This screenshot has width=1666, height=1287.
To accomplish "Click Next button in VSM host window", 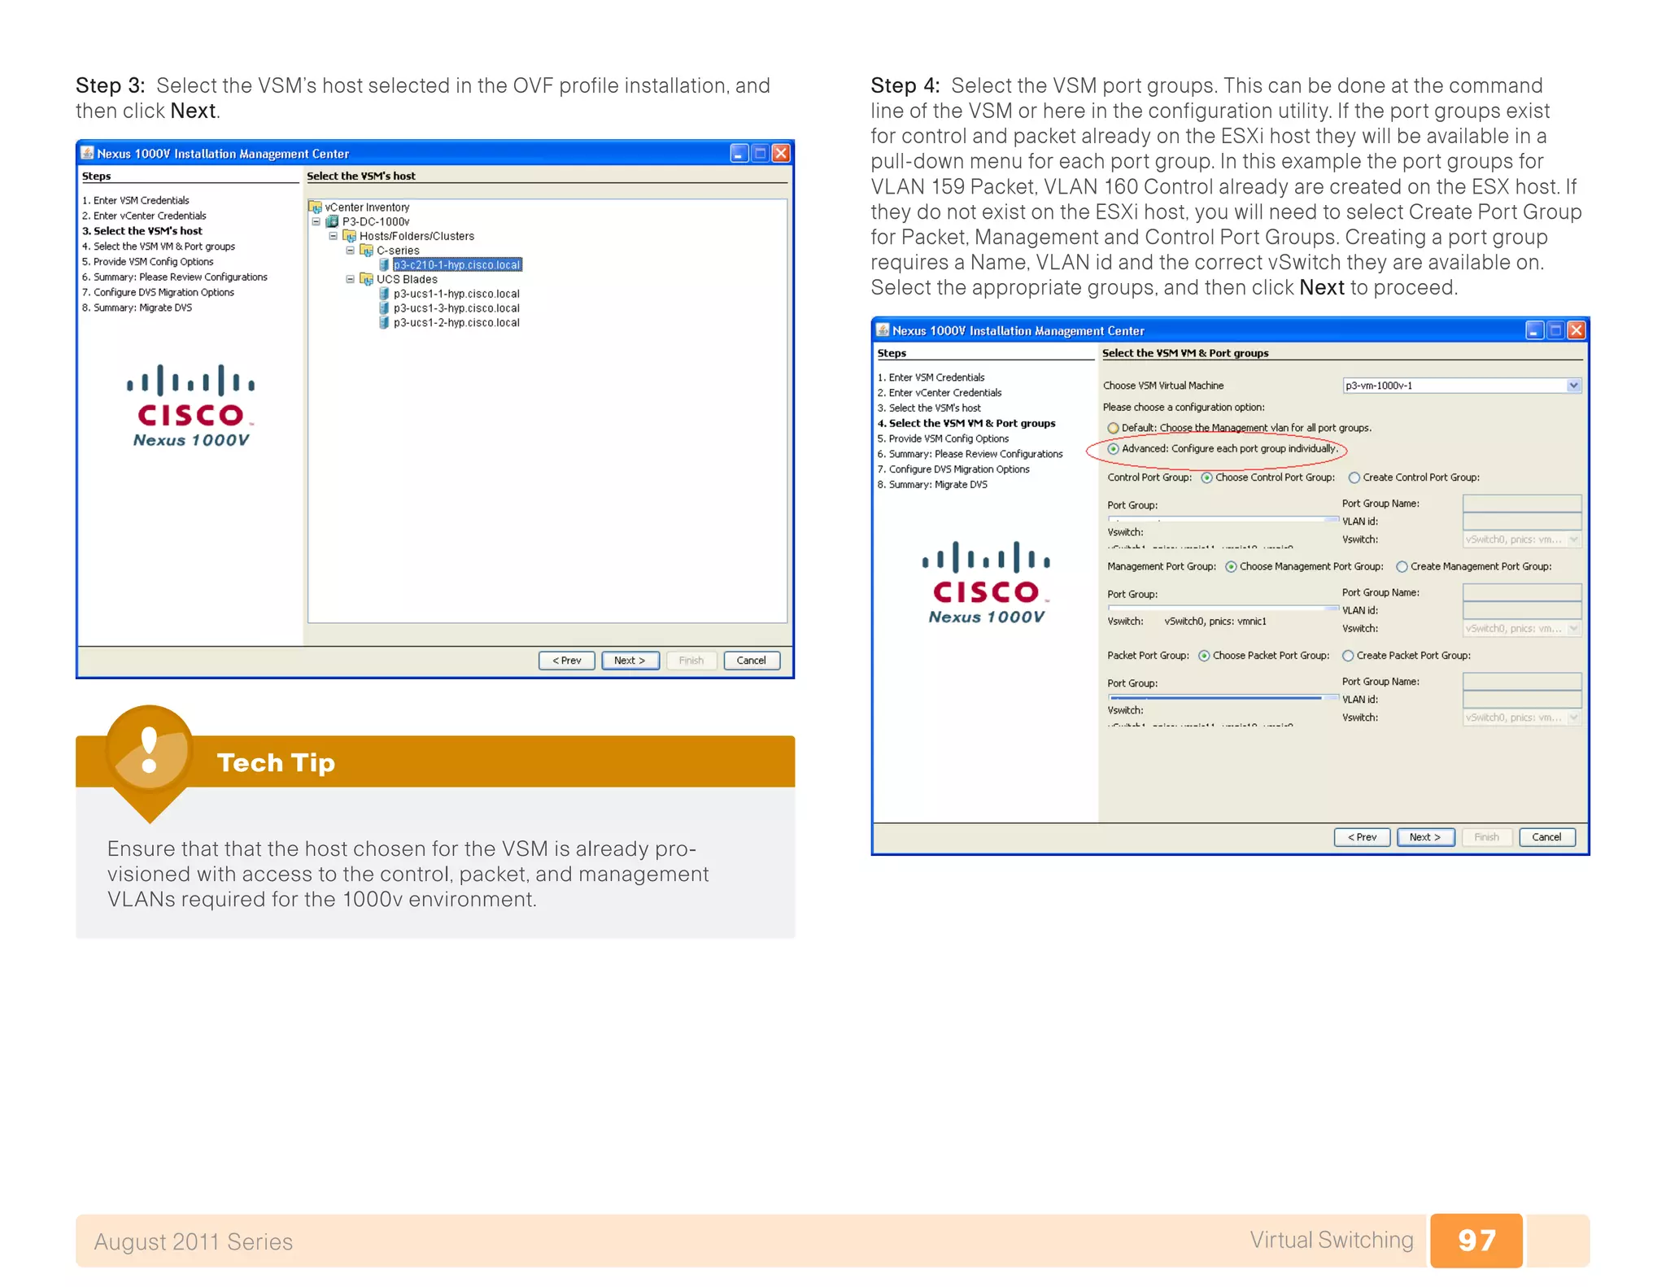I will (x=630, y=661).
